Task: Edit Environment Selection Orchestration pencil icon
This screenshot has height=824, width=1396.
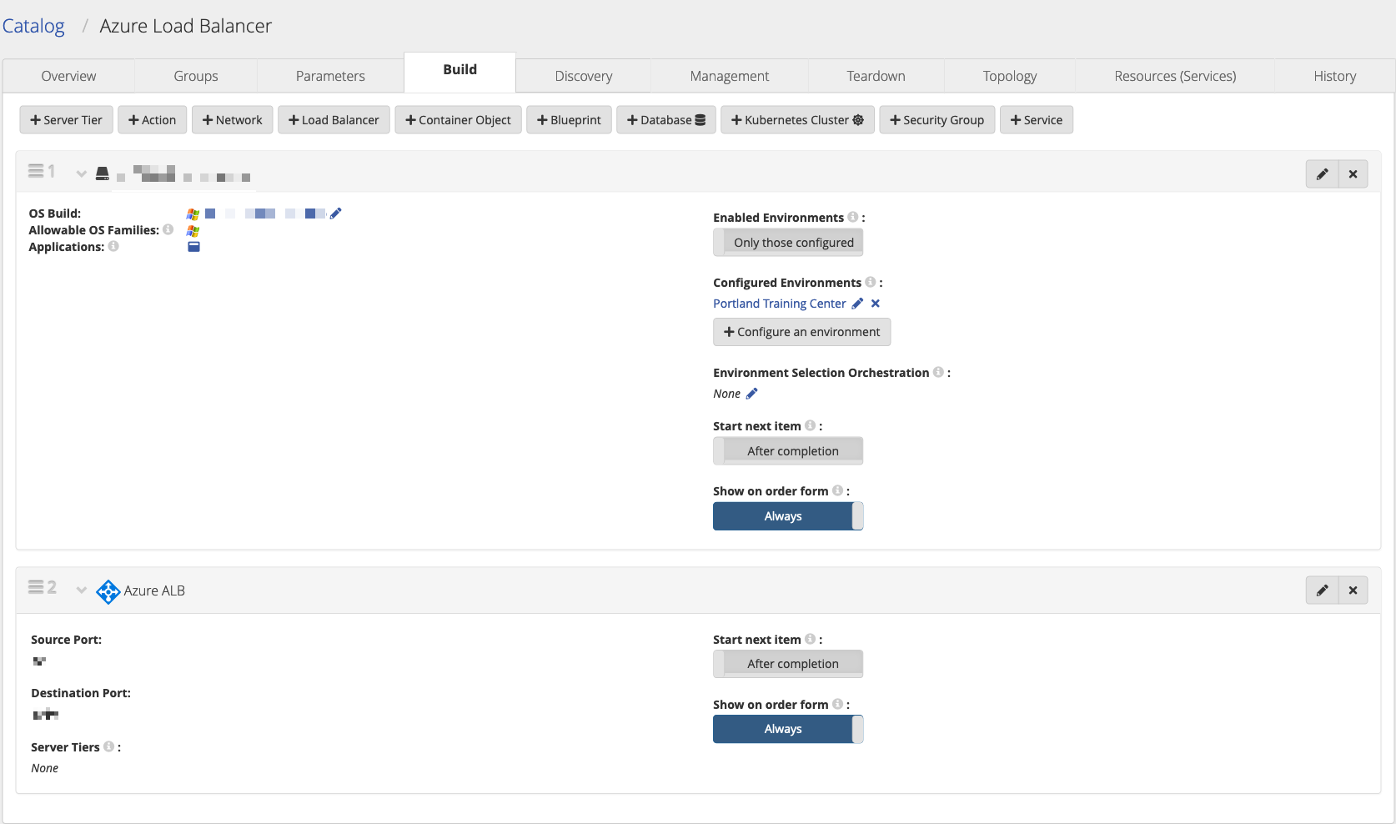Action: click(751, 394)
